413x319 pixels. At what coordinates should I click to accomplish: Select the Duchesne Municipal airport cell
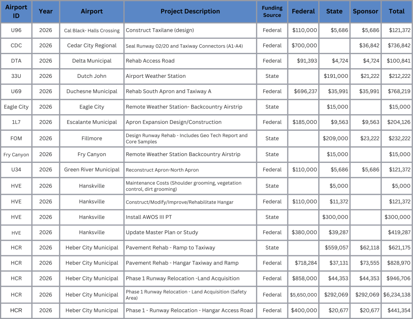[92, 92]
